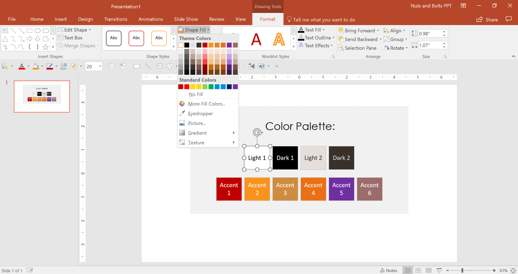
Task: Open the comments icon beside Share
Action: coord(509,19)
